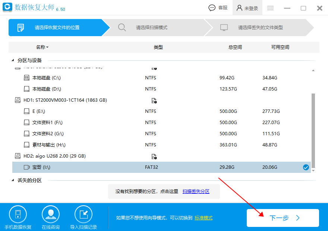Open the hamburger menu
This screenshot has width=328, height=231.
pyautogui.click(x=270, y=7)
